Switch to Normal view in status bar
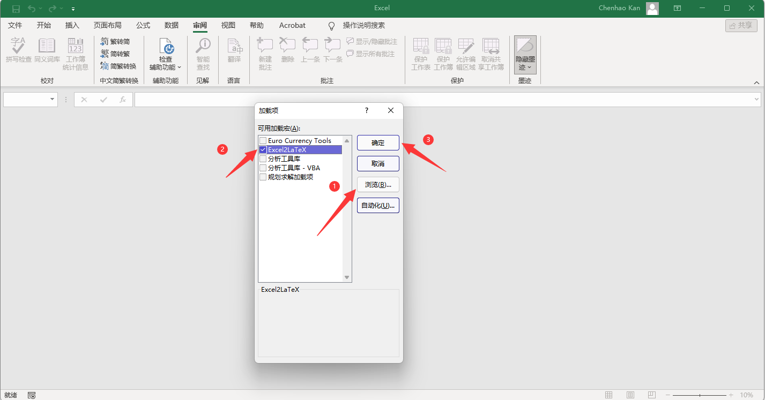The image size is (765, 400). pyautogui.click(x=608, y=395)
